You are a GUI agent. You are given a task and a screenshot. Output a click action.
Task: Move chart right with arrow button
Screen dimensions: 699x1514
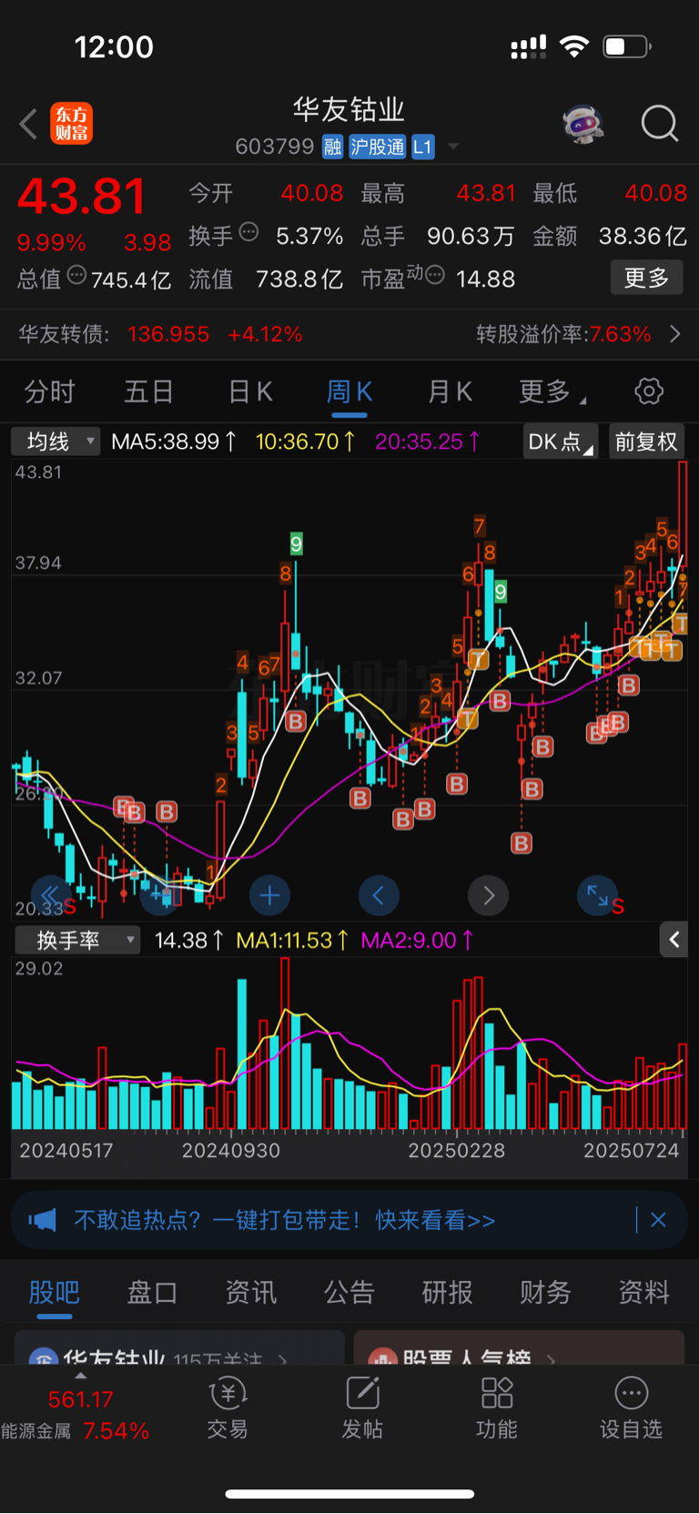[489, 896]
